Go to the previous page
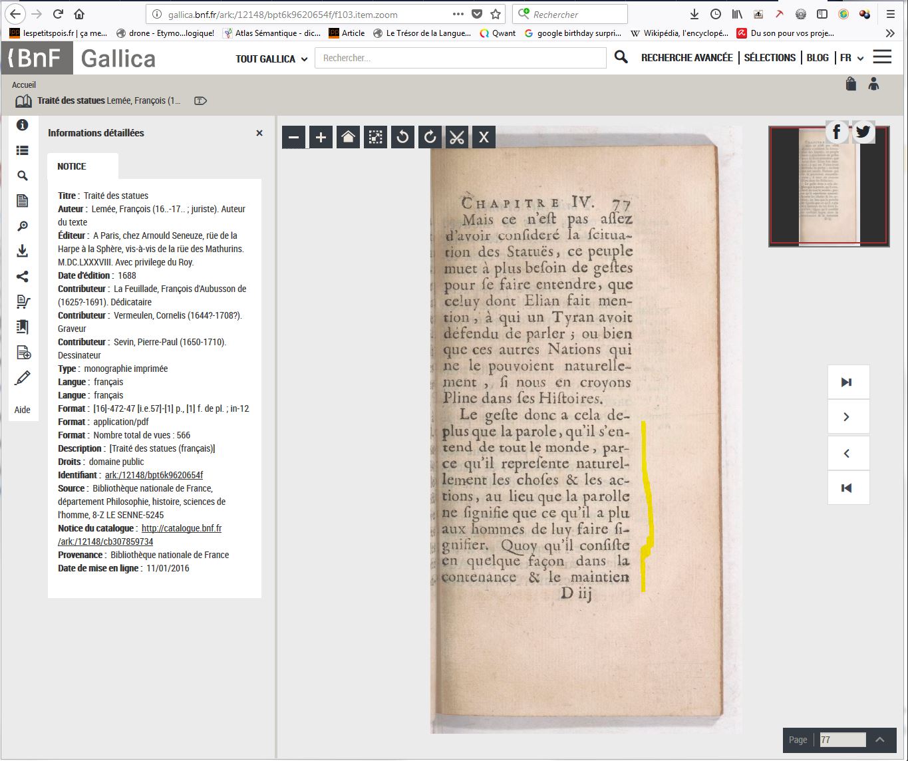Screen dimensions: 908x761 846,453
